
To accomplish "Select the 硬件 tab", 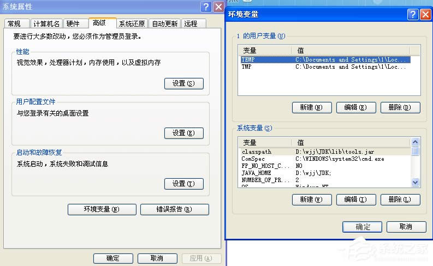I will pyautogui.click(x=73, y=23).
